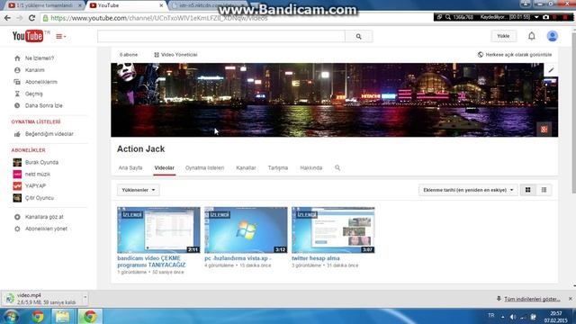Click bandicam video ÇEKME title link
Screen dimensions: 576x324
pyautogui.click(x=151, y=262)
